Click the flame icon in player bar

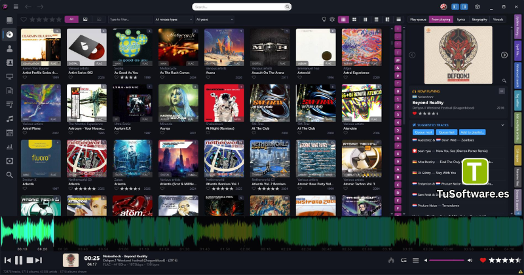[x=391, y=261]
